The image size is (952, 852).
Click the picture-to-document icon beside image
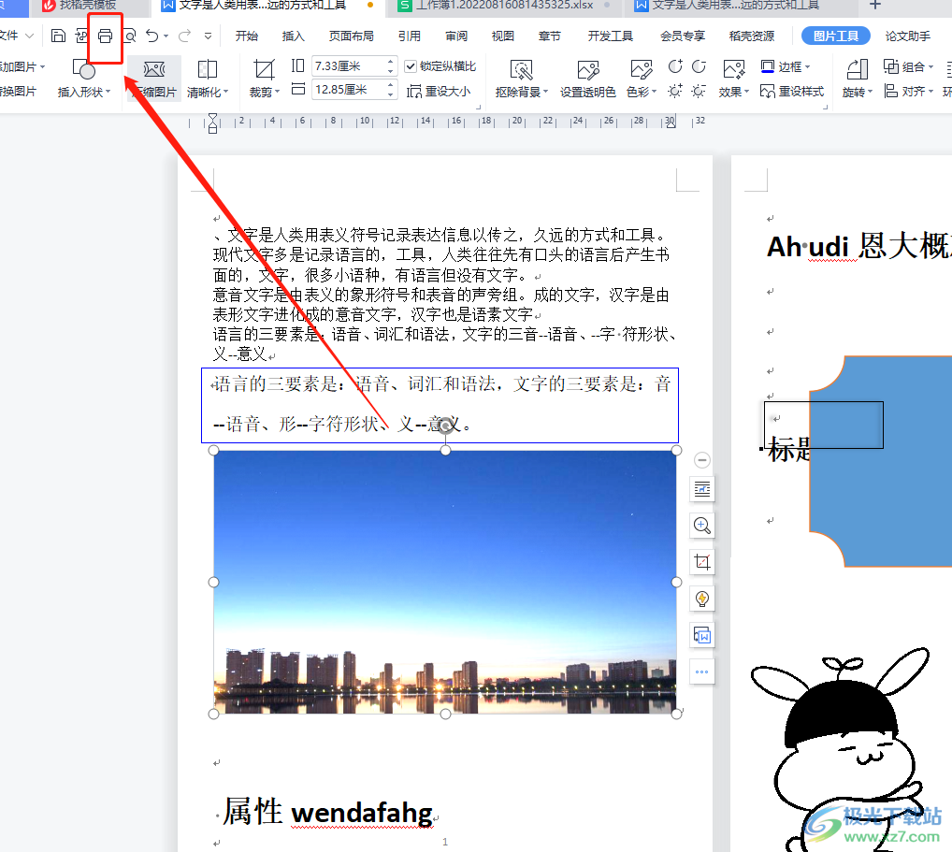[702, 635]
